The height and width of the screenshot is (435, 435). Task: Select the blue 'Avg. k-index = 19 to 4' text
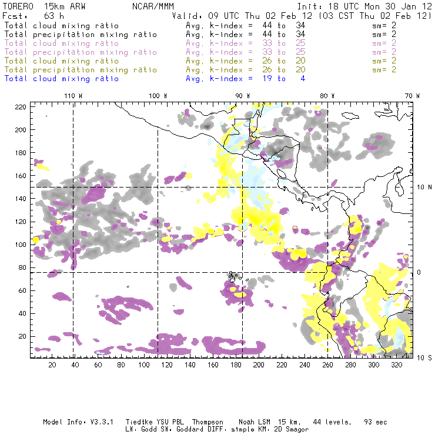(x=246, y=79)
